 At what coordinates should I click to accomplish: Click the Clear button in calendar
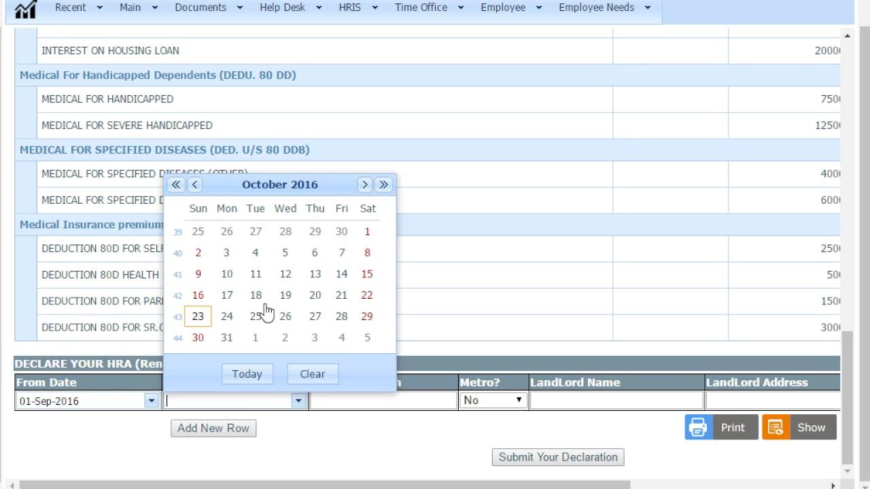(x=313, y=374)
